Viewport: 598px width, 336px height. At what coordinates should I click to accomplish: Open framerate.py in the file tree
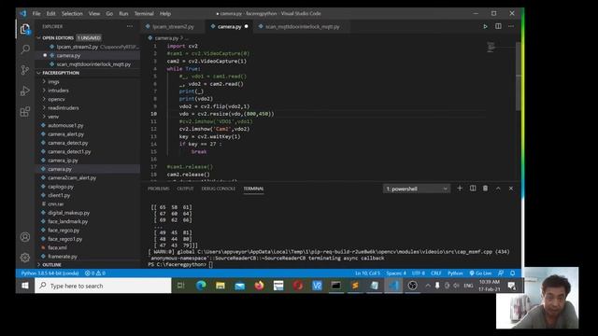pos(63,257)
